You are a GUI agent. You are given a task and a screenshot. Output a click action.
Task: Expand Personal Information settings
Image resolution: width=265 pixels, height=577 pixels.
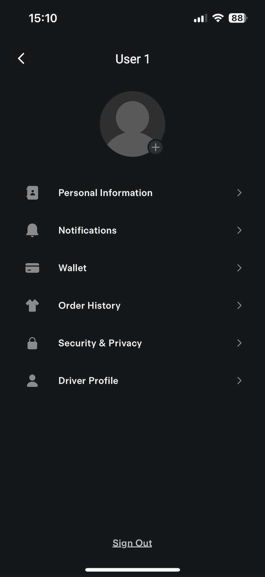tap(239, 192)
